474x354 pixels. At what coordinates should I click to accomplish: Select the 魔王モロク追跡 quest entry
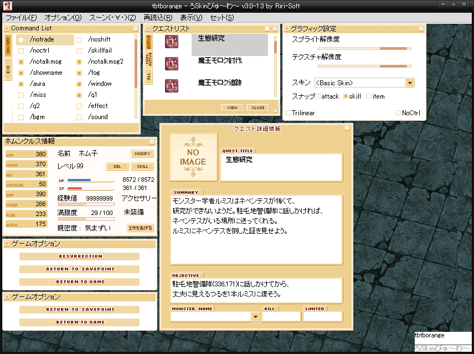[220, 83]
